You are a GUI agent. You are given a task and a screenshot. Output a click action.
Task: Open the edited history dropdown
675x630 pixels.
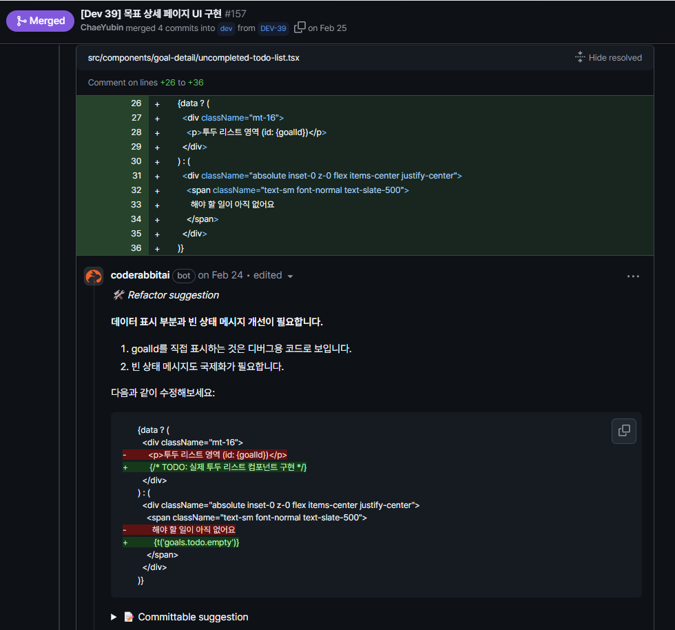tap(290, 276)
